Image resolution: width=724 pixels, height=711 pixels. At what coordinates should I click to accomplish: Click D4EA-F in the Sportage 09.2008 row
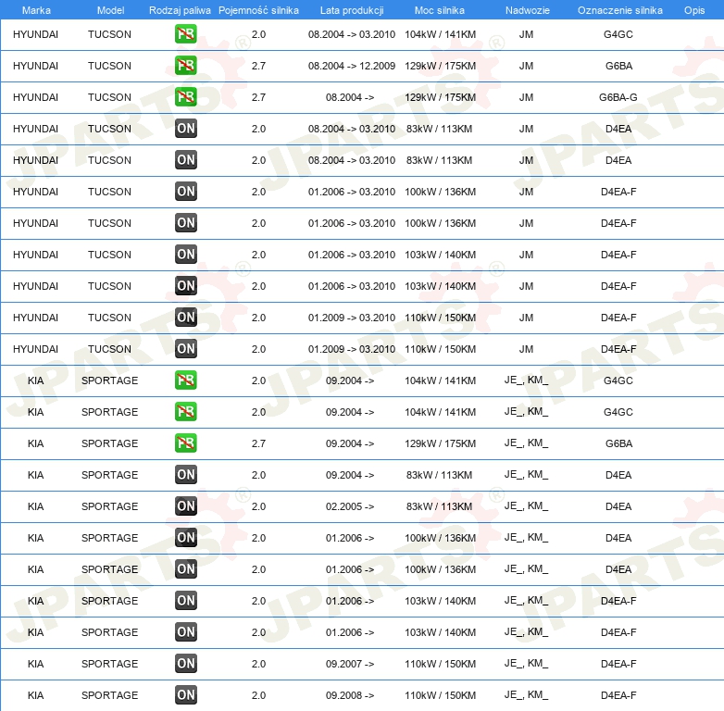(618, 695)
